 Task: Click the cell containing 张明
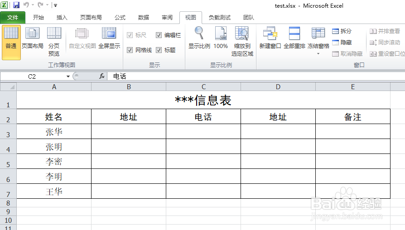54,147
